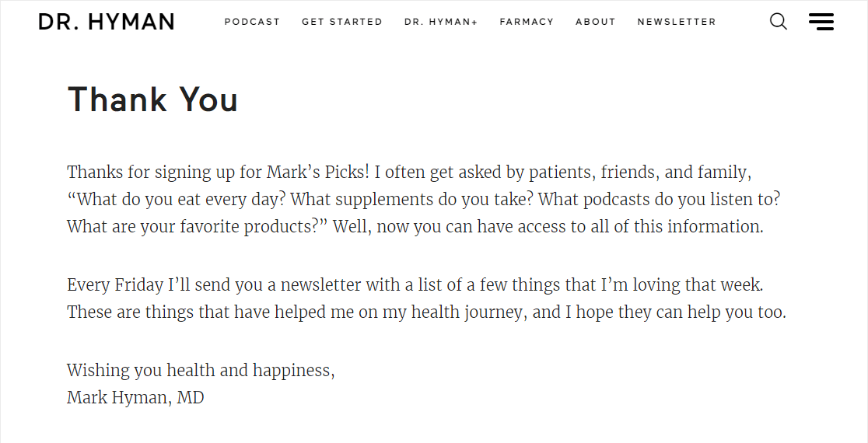868x443 pixels.
Task: Click the Thank You heading
Action: coord(152,99)
